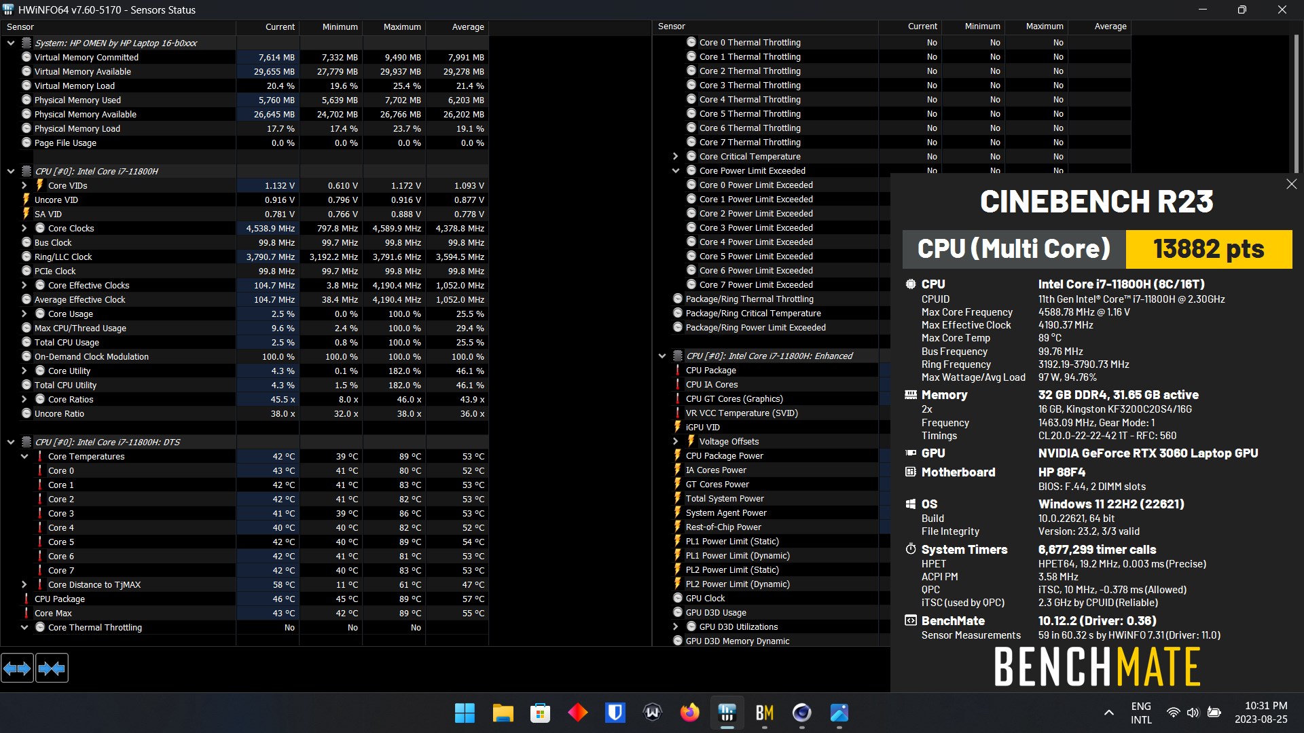
Task: Click thermometer icon beside CPU Package in DTS
Action: [x=26, y=599]
